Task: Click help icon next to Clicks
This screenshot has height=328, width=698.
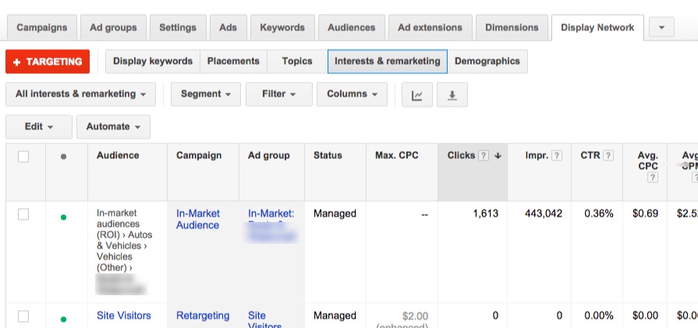Action: pyautogui.click(x=484, y=156)
